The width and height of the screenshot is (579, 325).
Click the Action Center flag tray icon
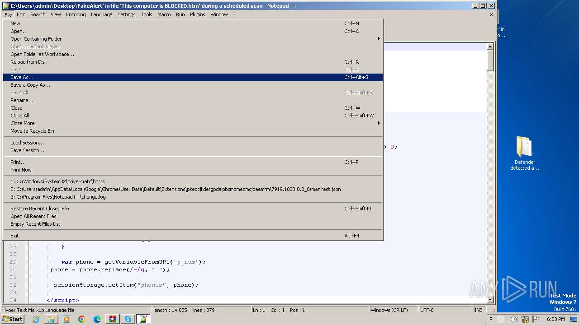536,319
